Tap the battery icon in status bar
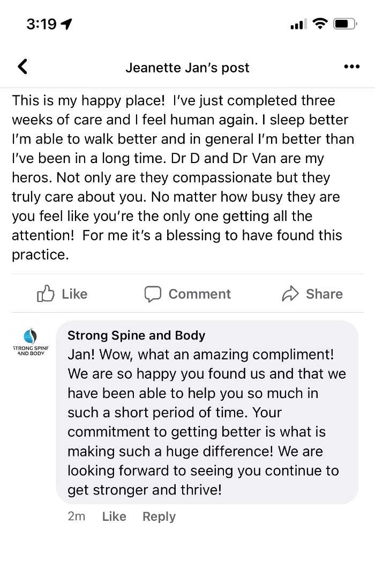The image size is (375, 575). (346, 24)
